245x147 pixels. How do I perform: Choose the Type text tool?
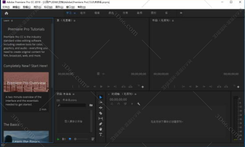[x=101, y=134]
